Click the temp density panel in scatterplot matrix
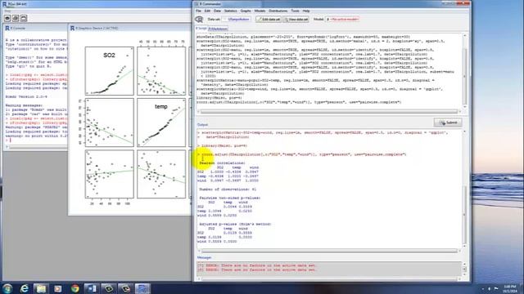This screenshot has width=524, height=294. (x=161, y=122)
